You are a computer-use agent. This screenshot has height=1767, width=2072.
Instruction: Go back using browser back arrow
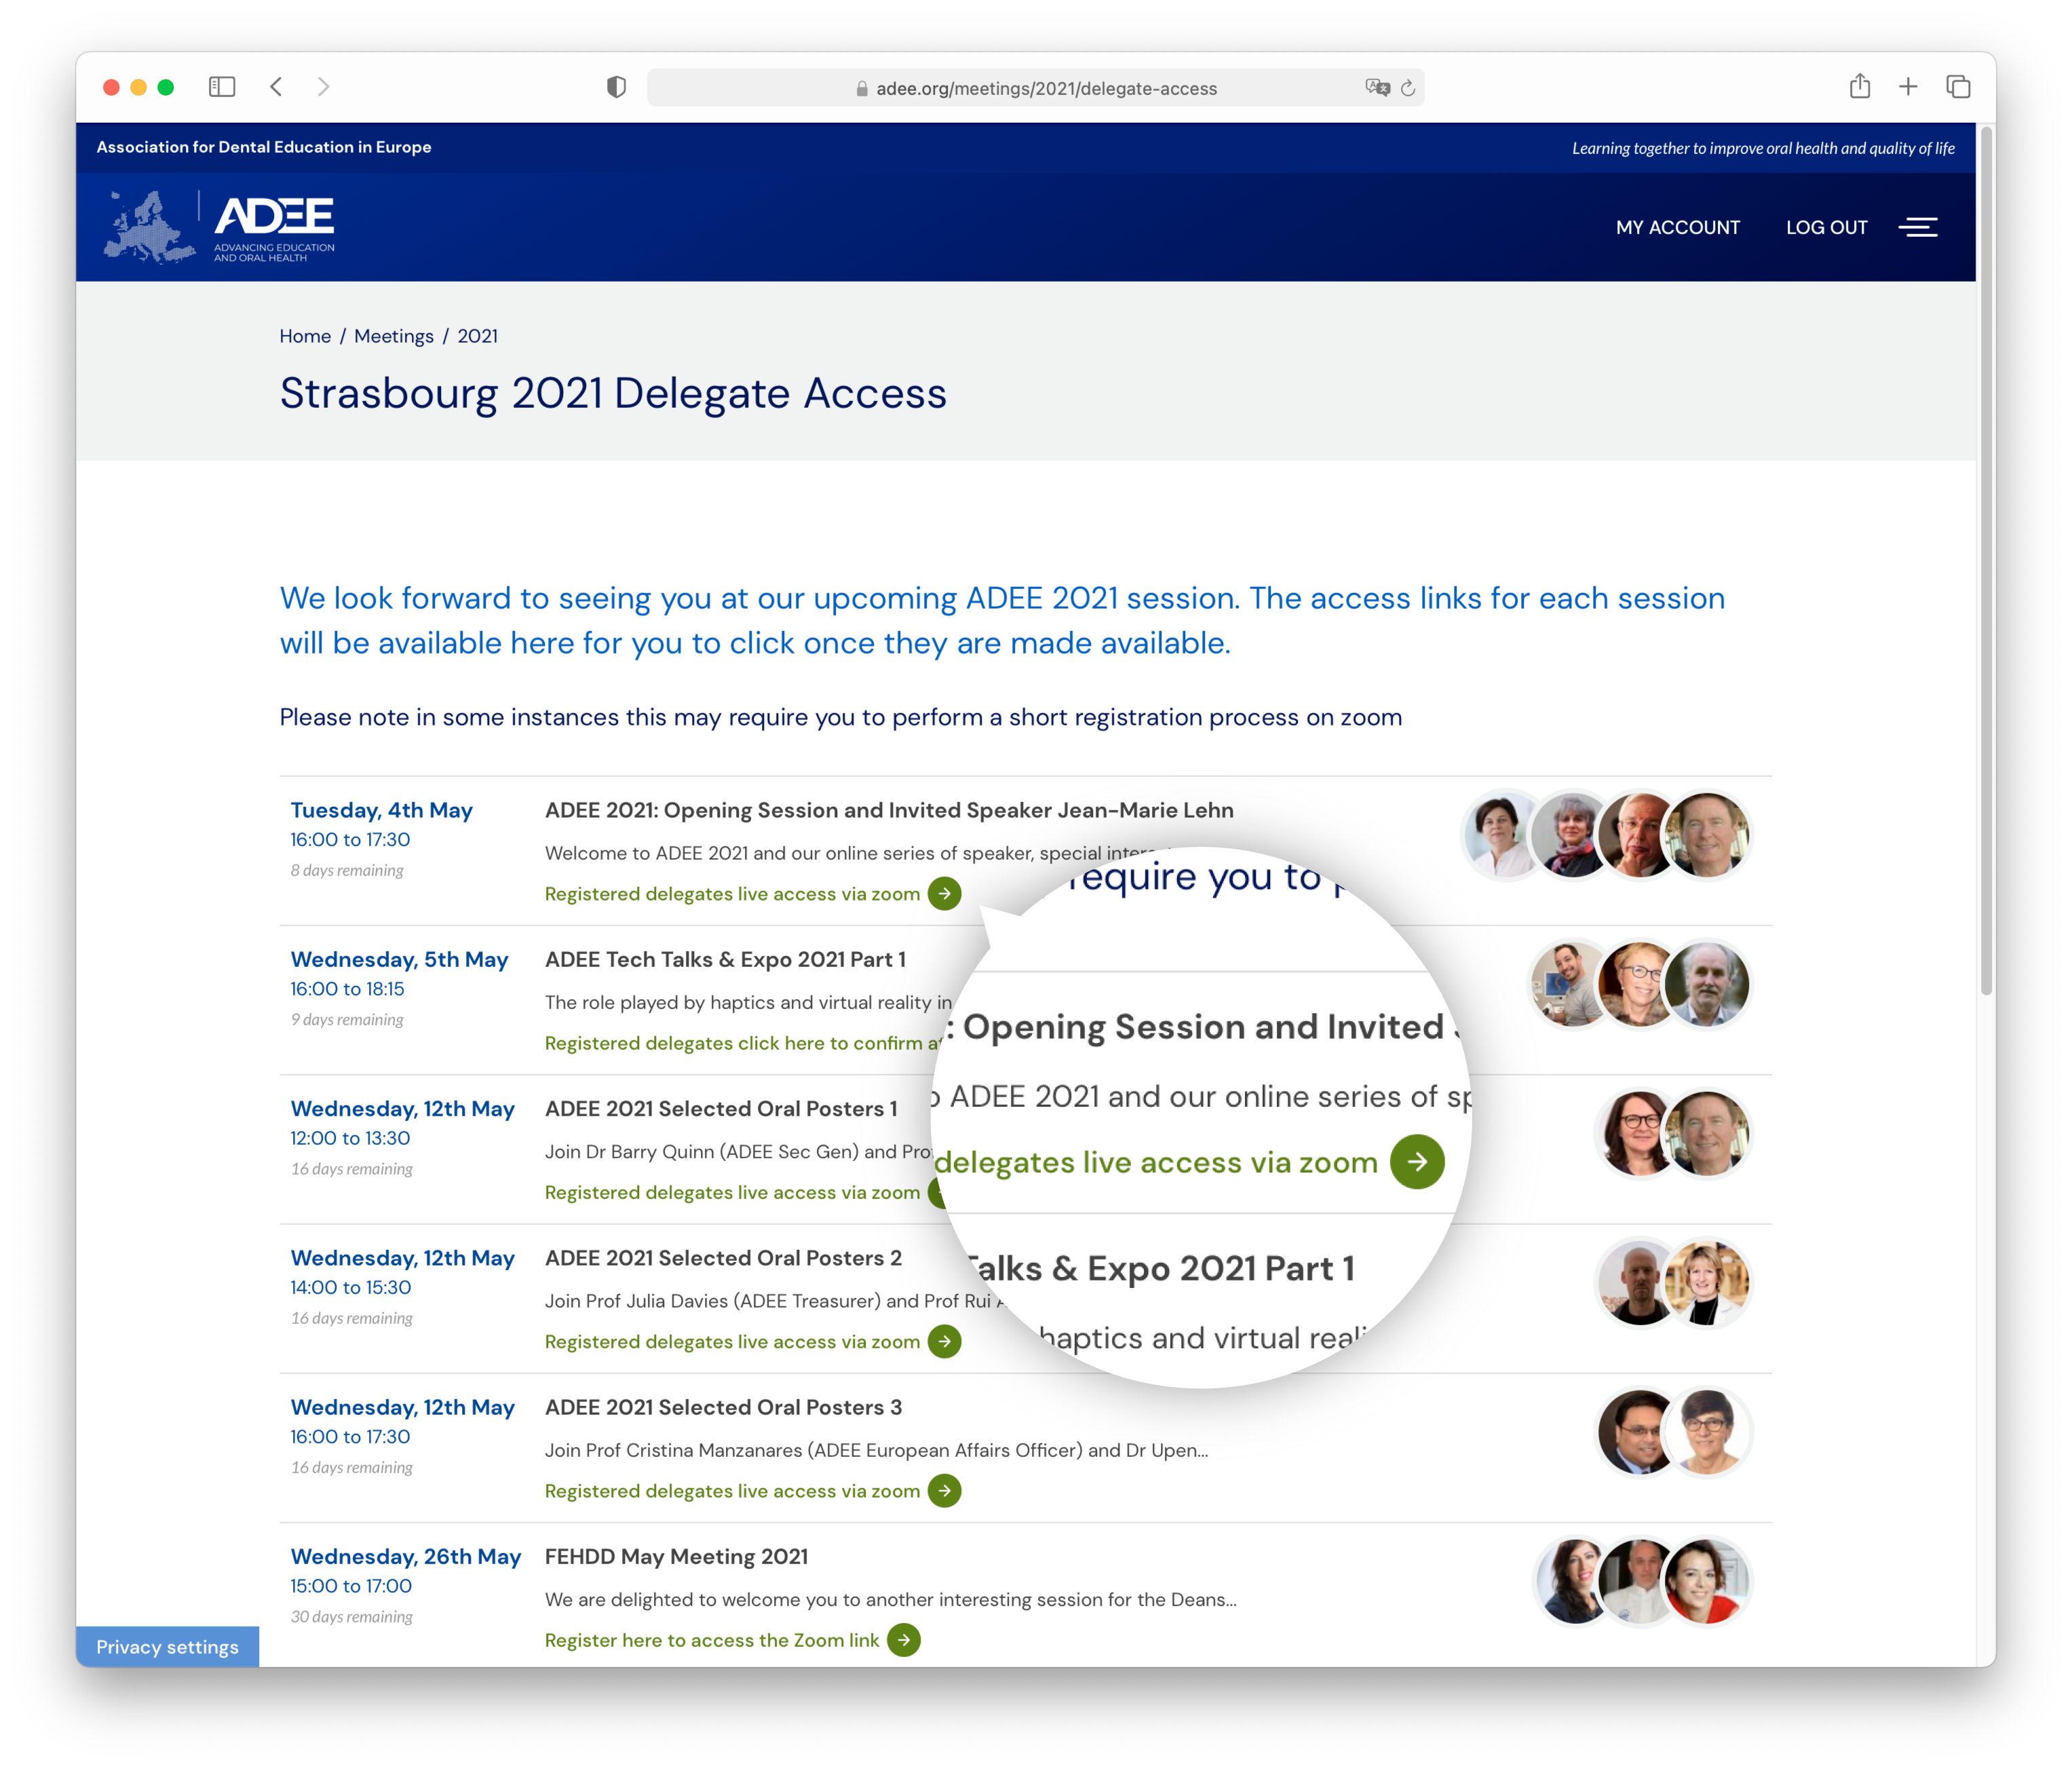(x=277, y=87)
